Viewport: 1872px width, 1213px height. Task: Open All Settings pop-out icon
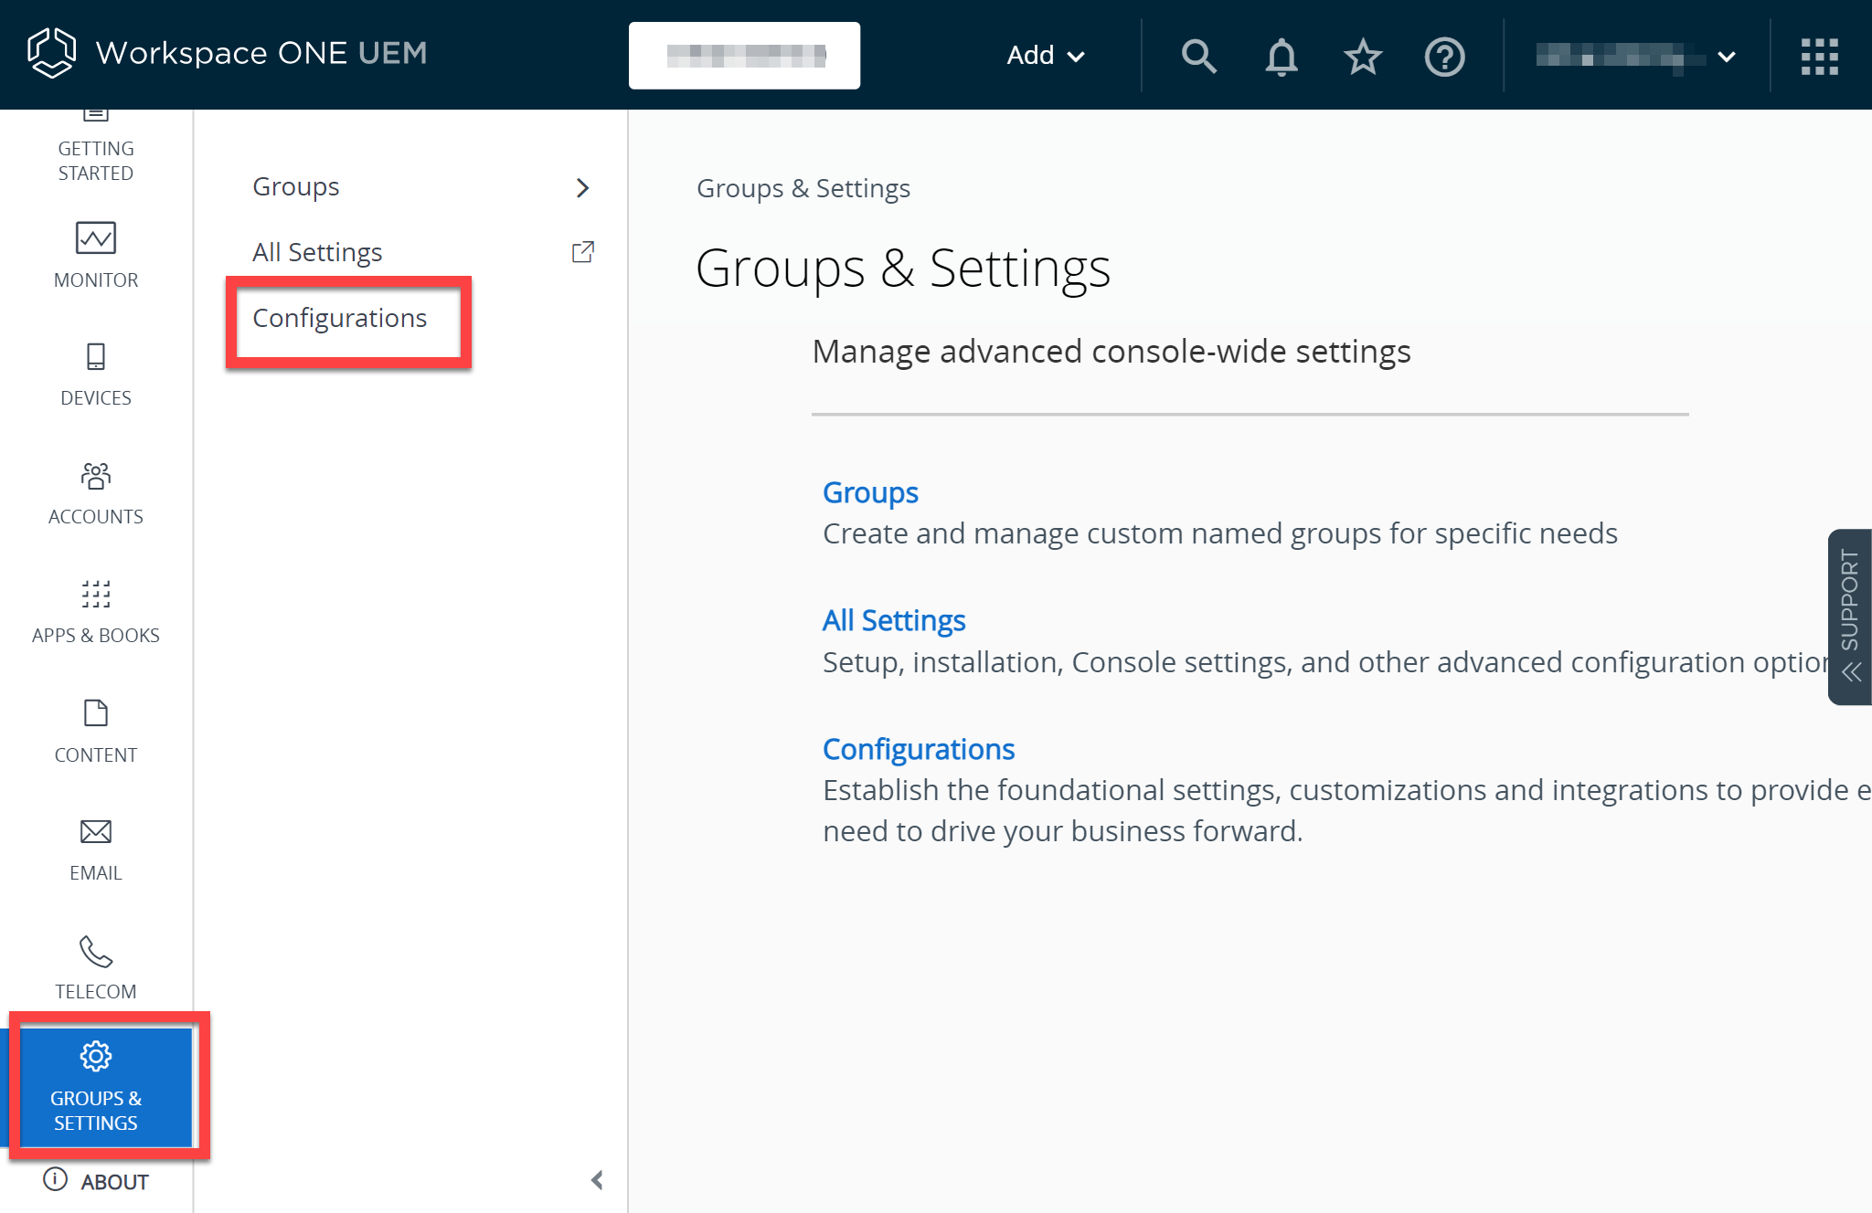pyautogui.click(x=582, y=252)
